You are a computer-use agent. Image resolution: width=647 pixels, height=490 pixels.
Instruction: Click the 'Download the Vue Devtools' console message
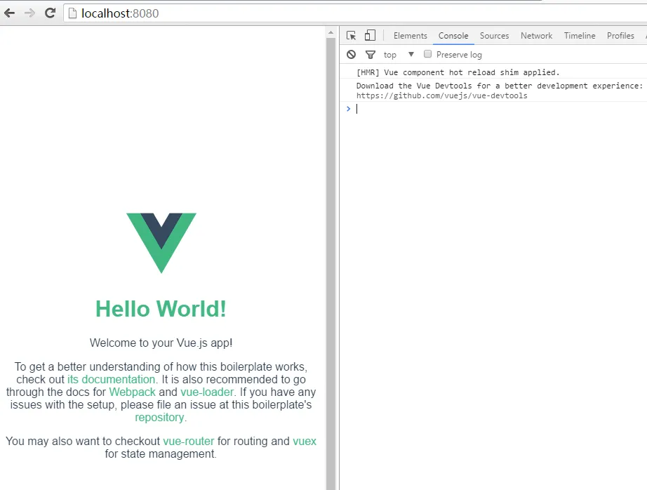(499, 86)
